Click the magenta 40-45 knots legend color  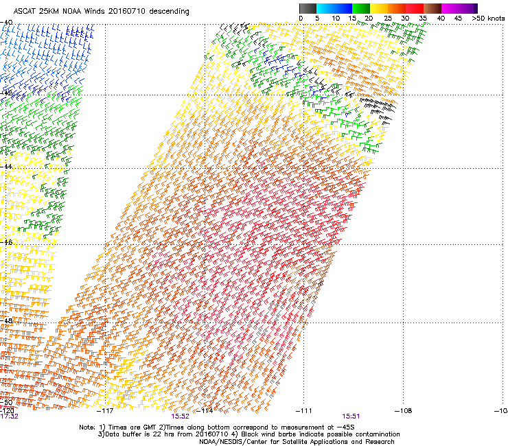tap(450, 8)
